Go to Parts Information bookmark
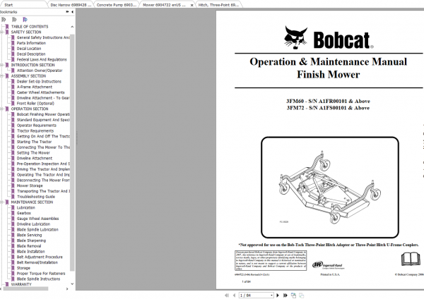Screen dimensions: 424x299 coord(31,43)
